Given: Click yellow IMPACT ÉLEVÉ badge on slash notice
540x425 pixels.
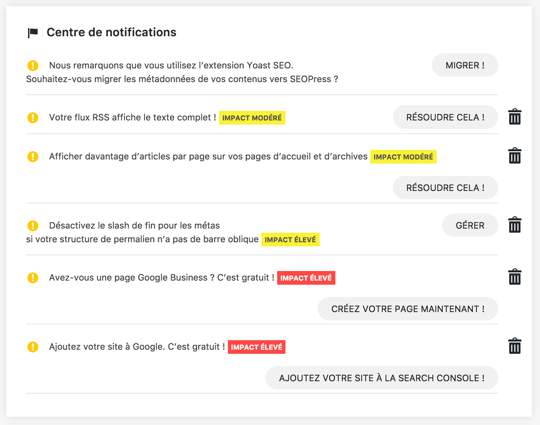Looking at the screenshot, I should pos(290,240).
